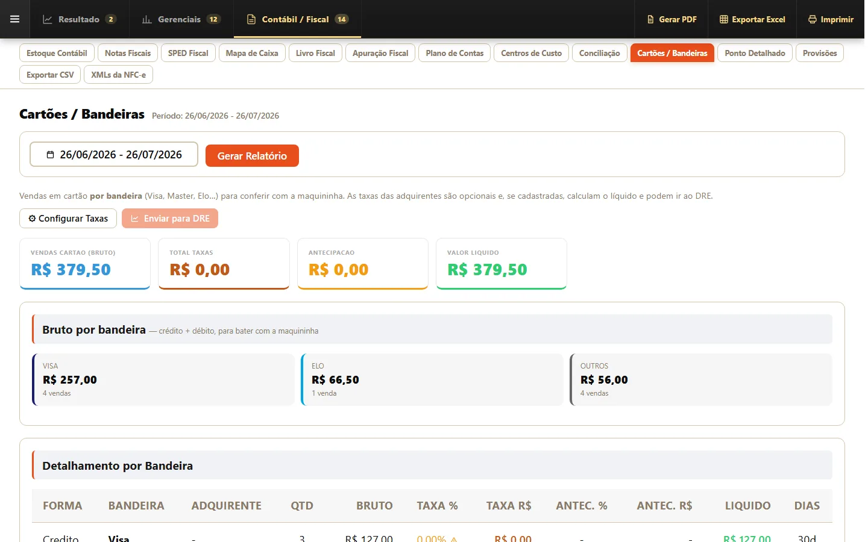Open the Apuração Fiscal report
Image resolution: width=868 pixels, height=542 pixels.
pyautogui.click(x=380, y=53)
